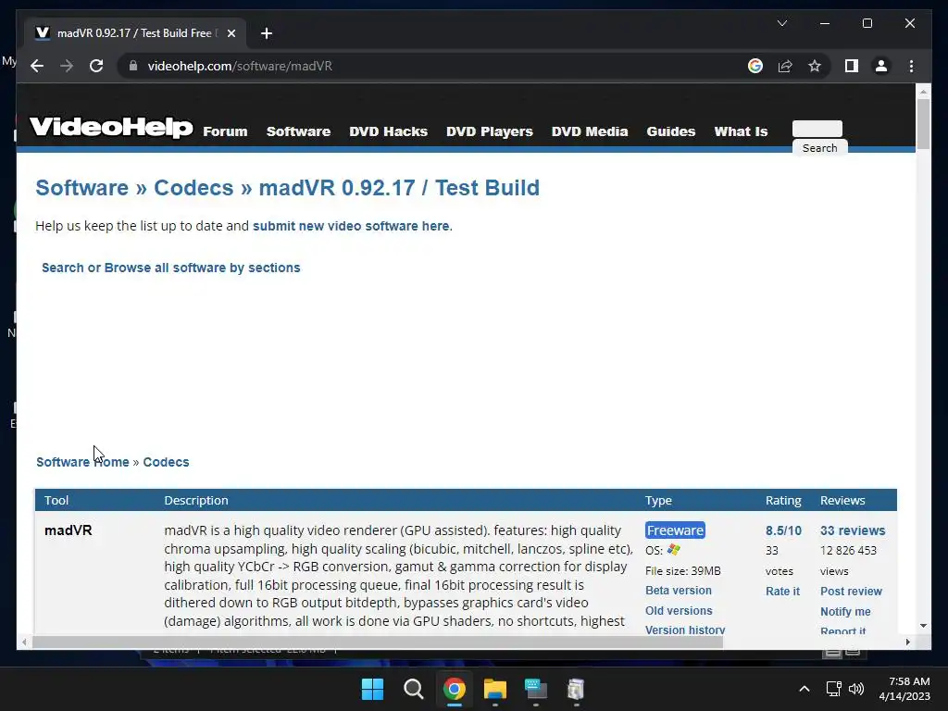Click the Post review link
This screenshot has width=948, height=711.
coord(852,592)
